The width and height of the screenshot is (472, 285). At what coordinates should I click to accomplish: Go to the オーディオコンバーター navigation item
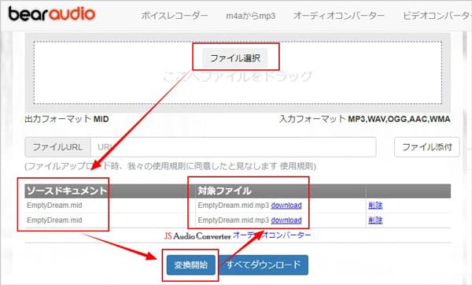click(339, 16)
